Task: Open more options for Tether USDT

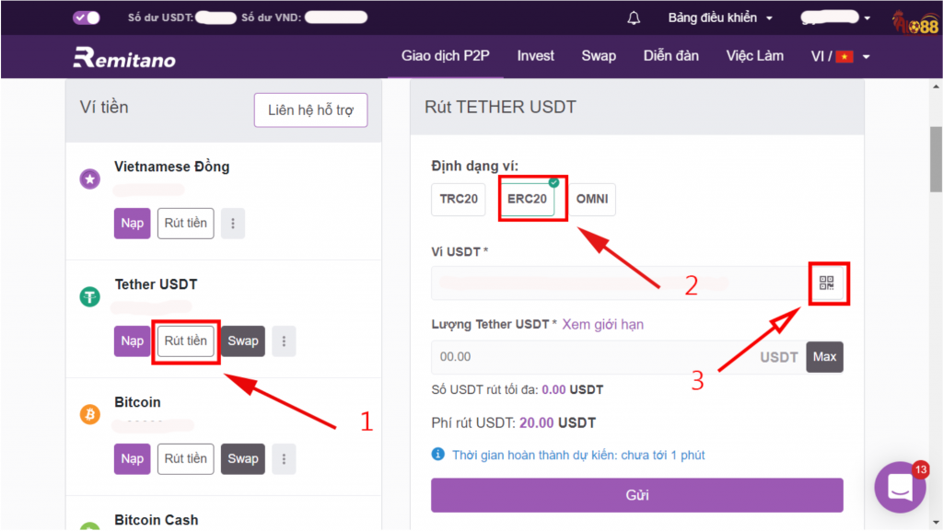Action: (x=284, y=341)
